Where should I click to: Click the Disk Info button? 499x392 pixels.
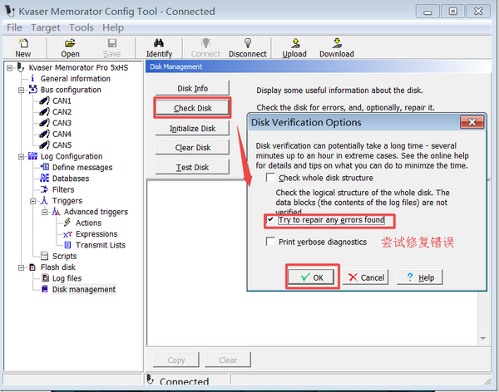(193, 88)
